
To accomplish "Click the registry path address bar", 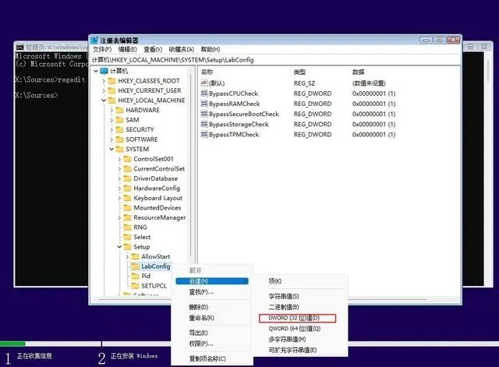I will pyautogui.click(x=273, y=60).
